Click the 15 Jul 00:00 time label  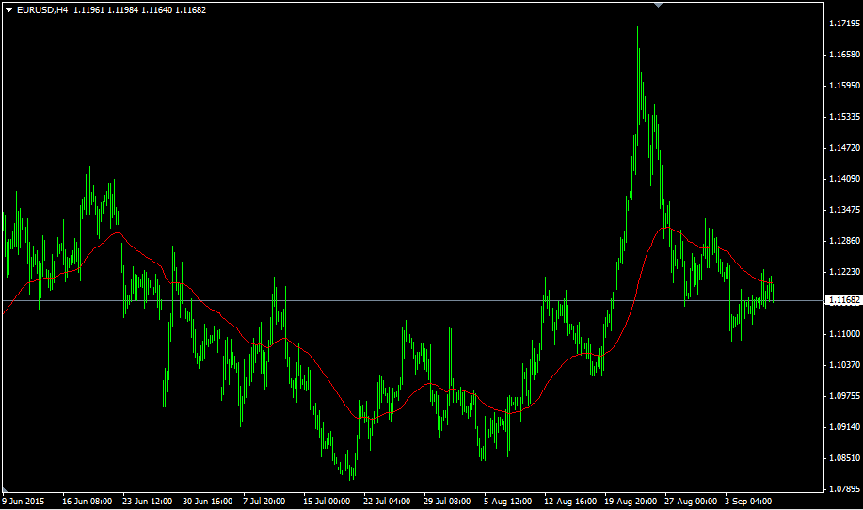coord(327,502)
